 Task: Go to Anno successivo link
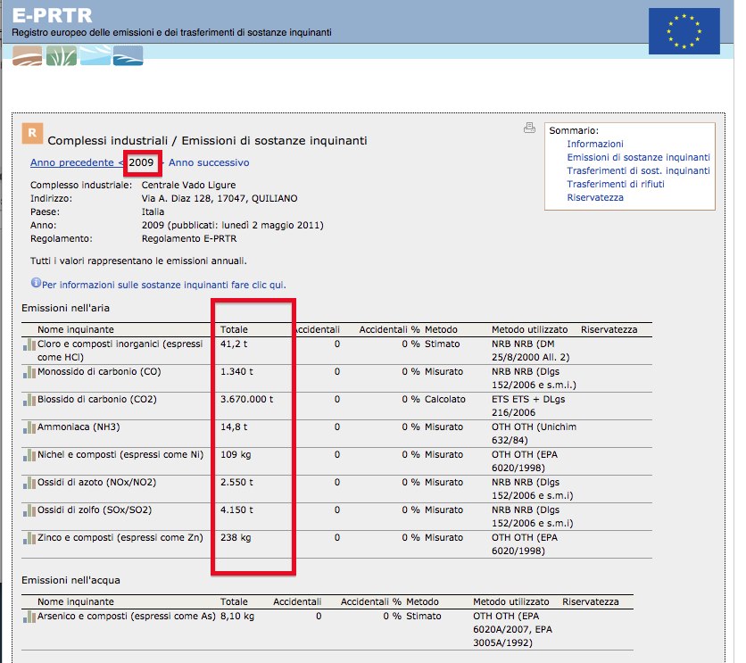[x=209, y=162]
